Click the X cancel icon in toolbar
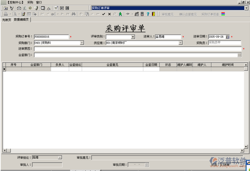 pos(109,14)
